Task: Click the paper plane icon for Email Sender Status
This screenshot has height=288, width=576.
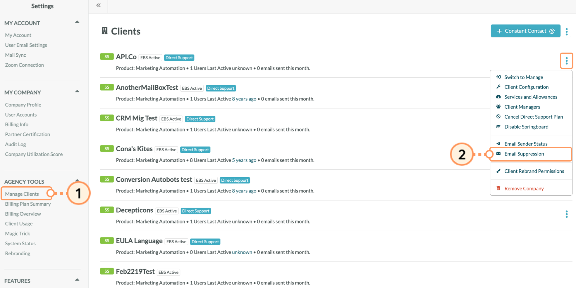Action: pyautogui.click(x=498, y=143)
